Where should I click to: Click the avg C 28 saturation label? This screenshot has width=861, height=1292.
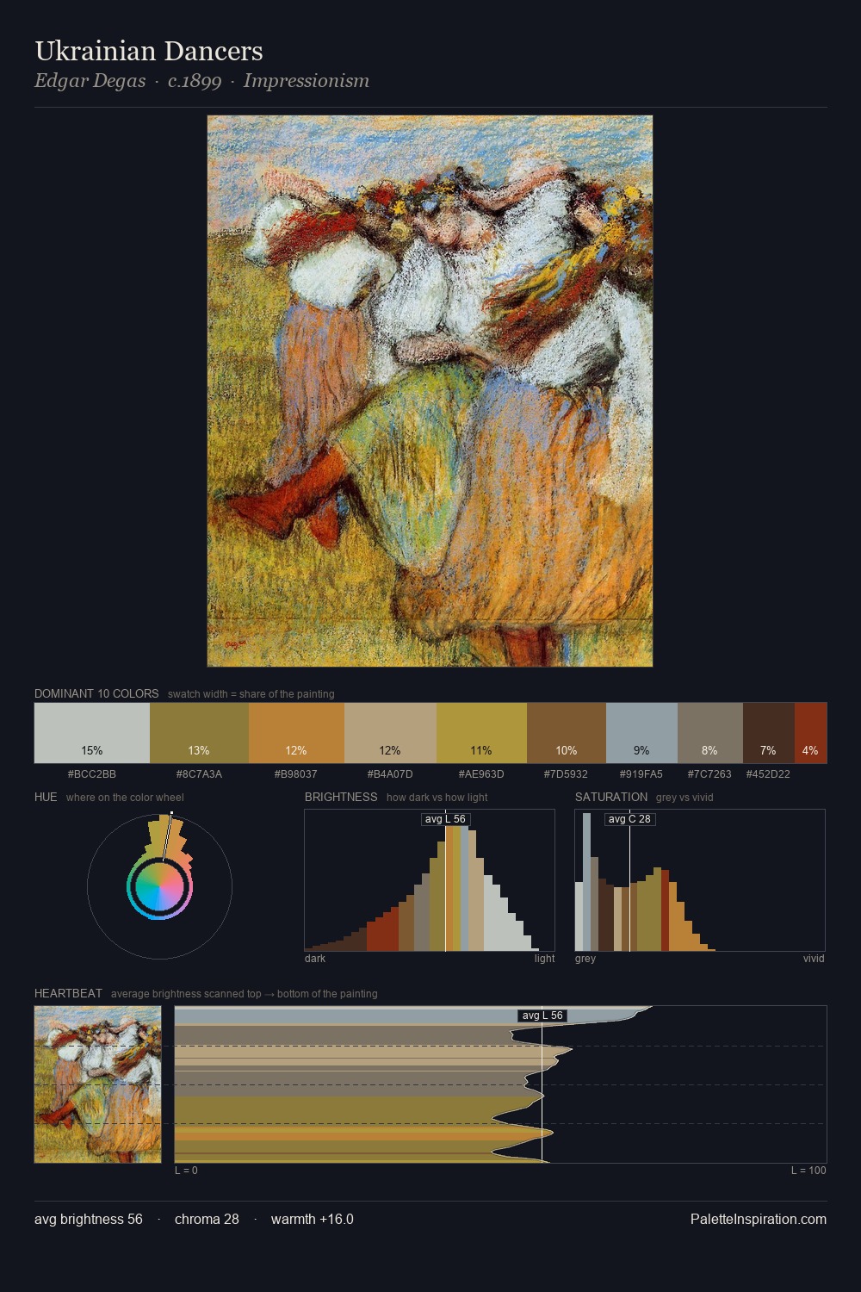coord(629,819)
